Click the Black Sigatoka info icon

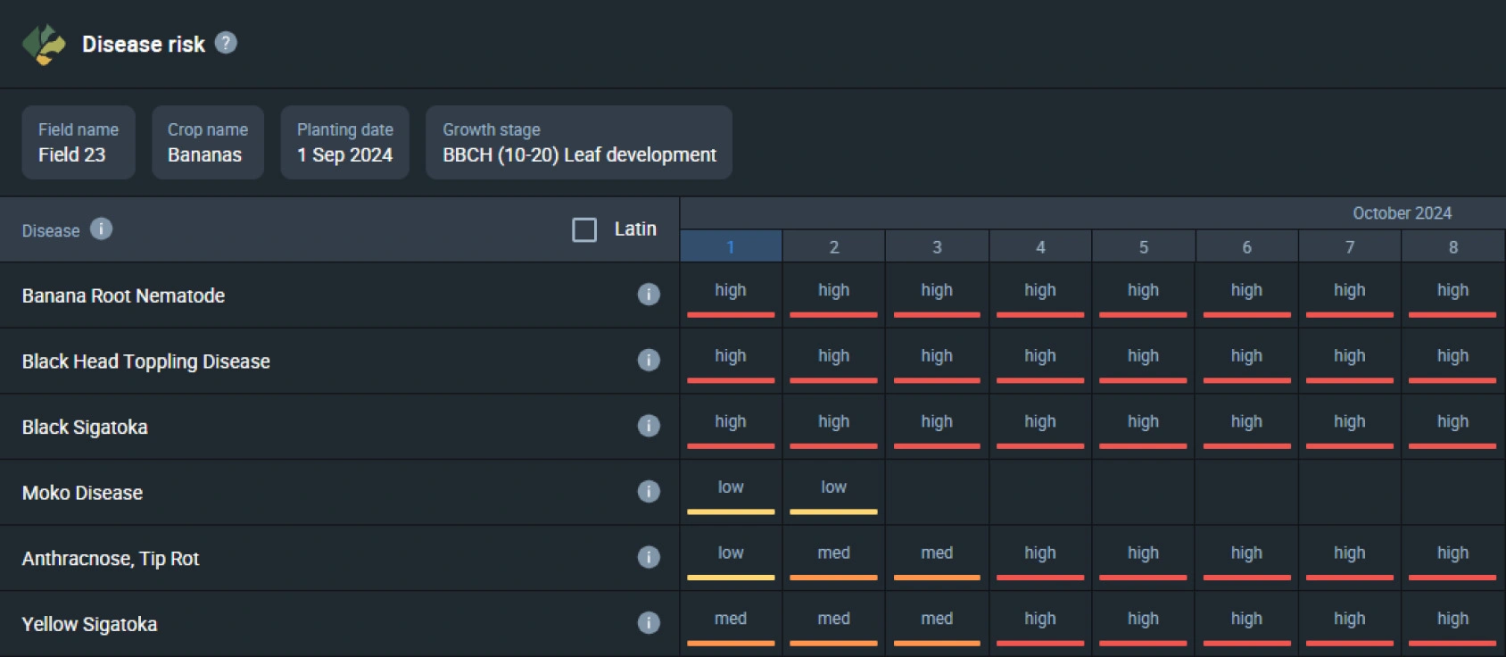pos(649,426)
